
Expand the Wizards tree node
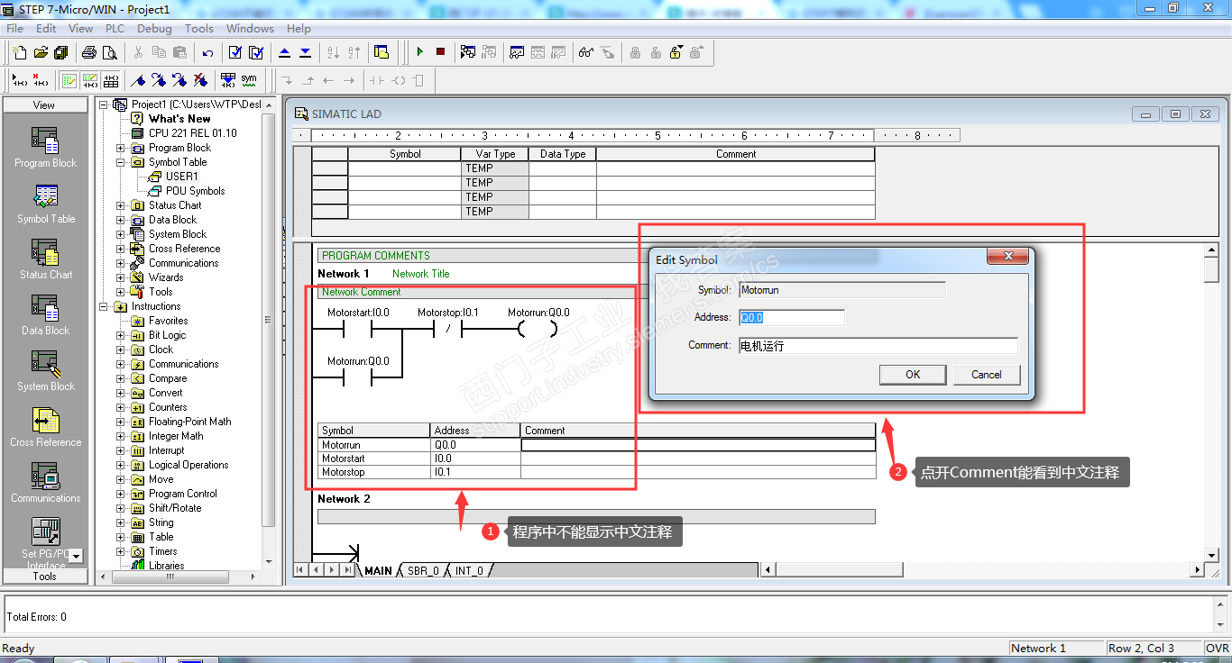(x=120, y=277)
